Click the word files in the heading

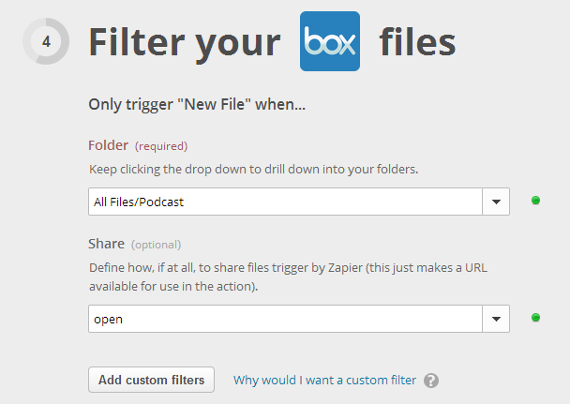point(417,42)
